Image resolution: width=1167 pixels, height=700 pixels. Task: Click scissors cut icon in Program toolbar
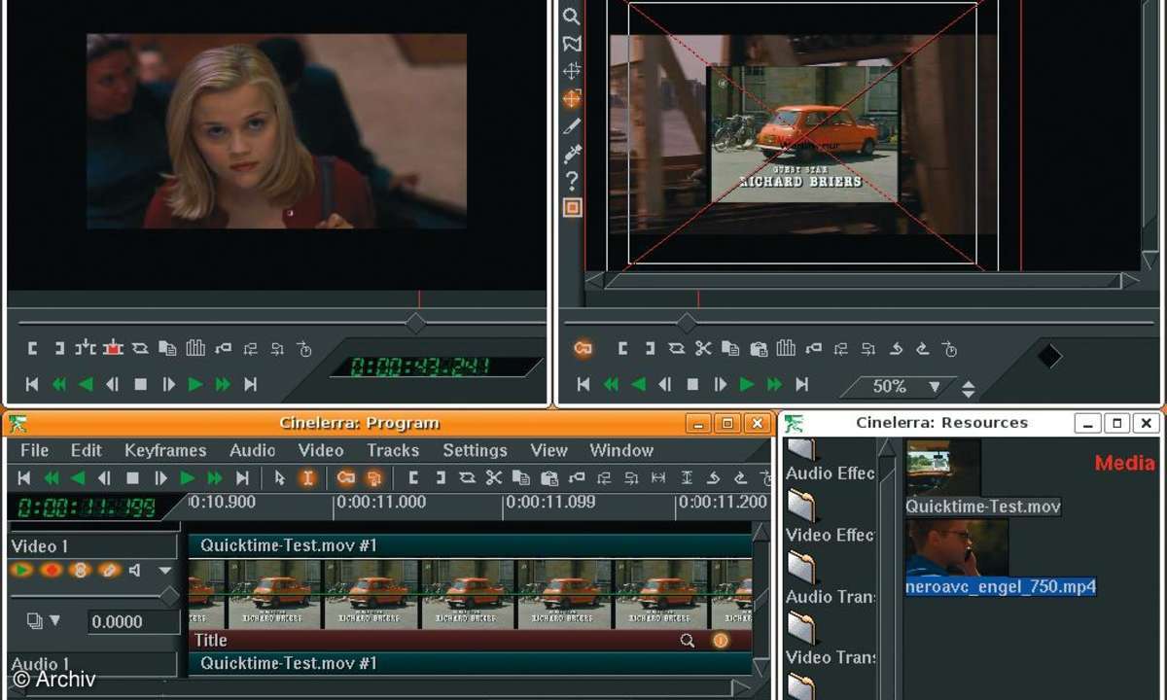pyautogui.click(x=494, y=477)
